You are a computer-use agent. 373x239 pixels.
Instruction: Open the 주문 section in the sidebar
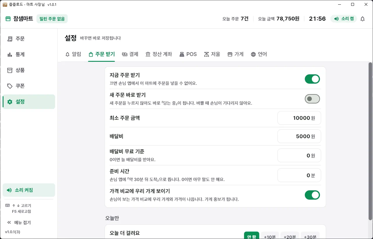pyautogui.click(x=29, y=39)
